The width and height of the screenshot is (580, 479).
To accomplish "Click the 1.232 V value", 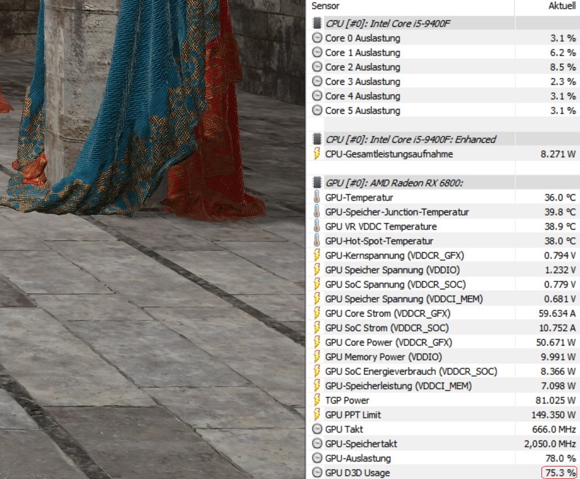I will coord(560,270).
